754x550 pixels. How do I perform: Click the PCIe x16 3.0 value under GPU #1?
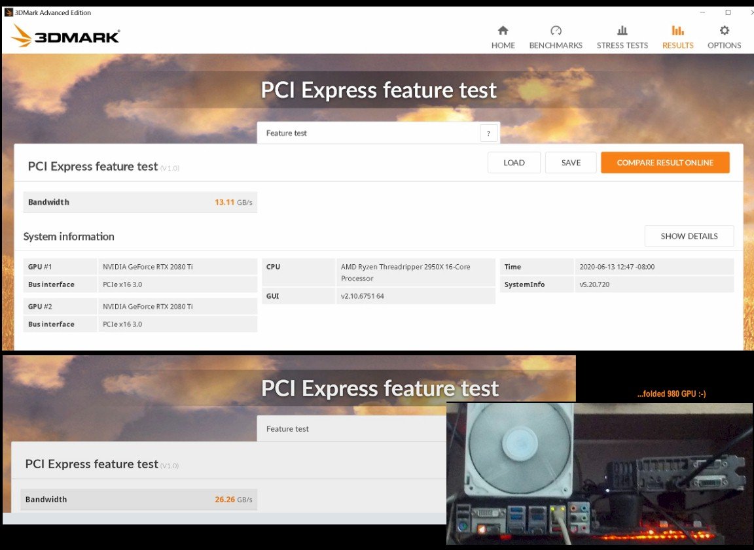tap(122, 284)
